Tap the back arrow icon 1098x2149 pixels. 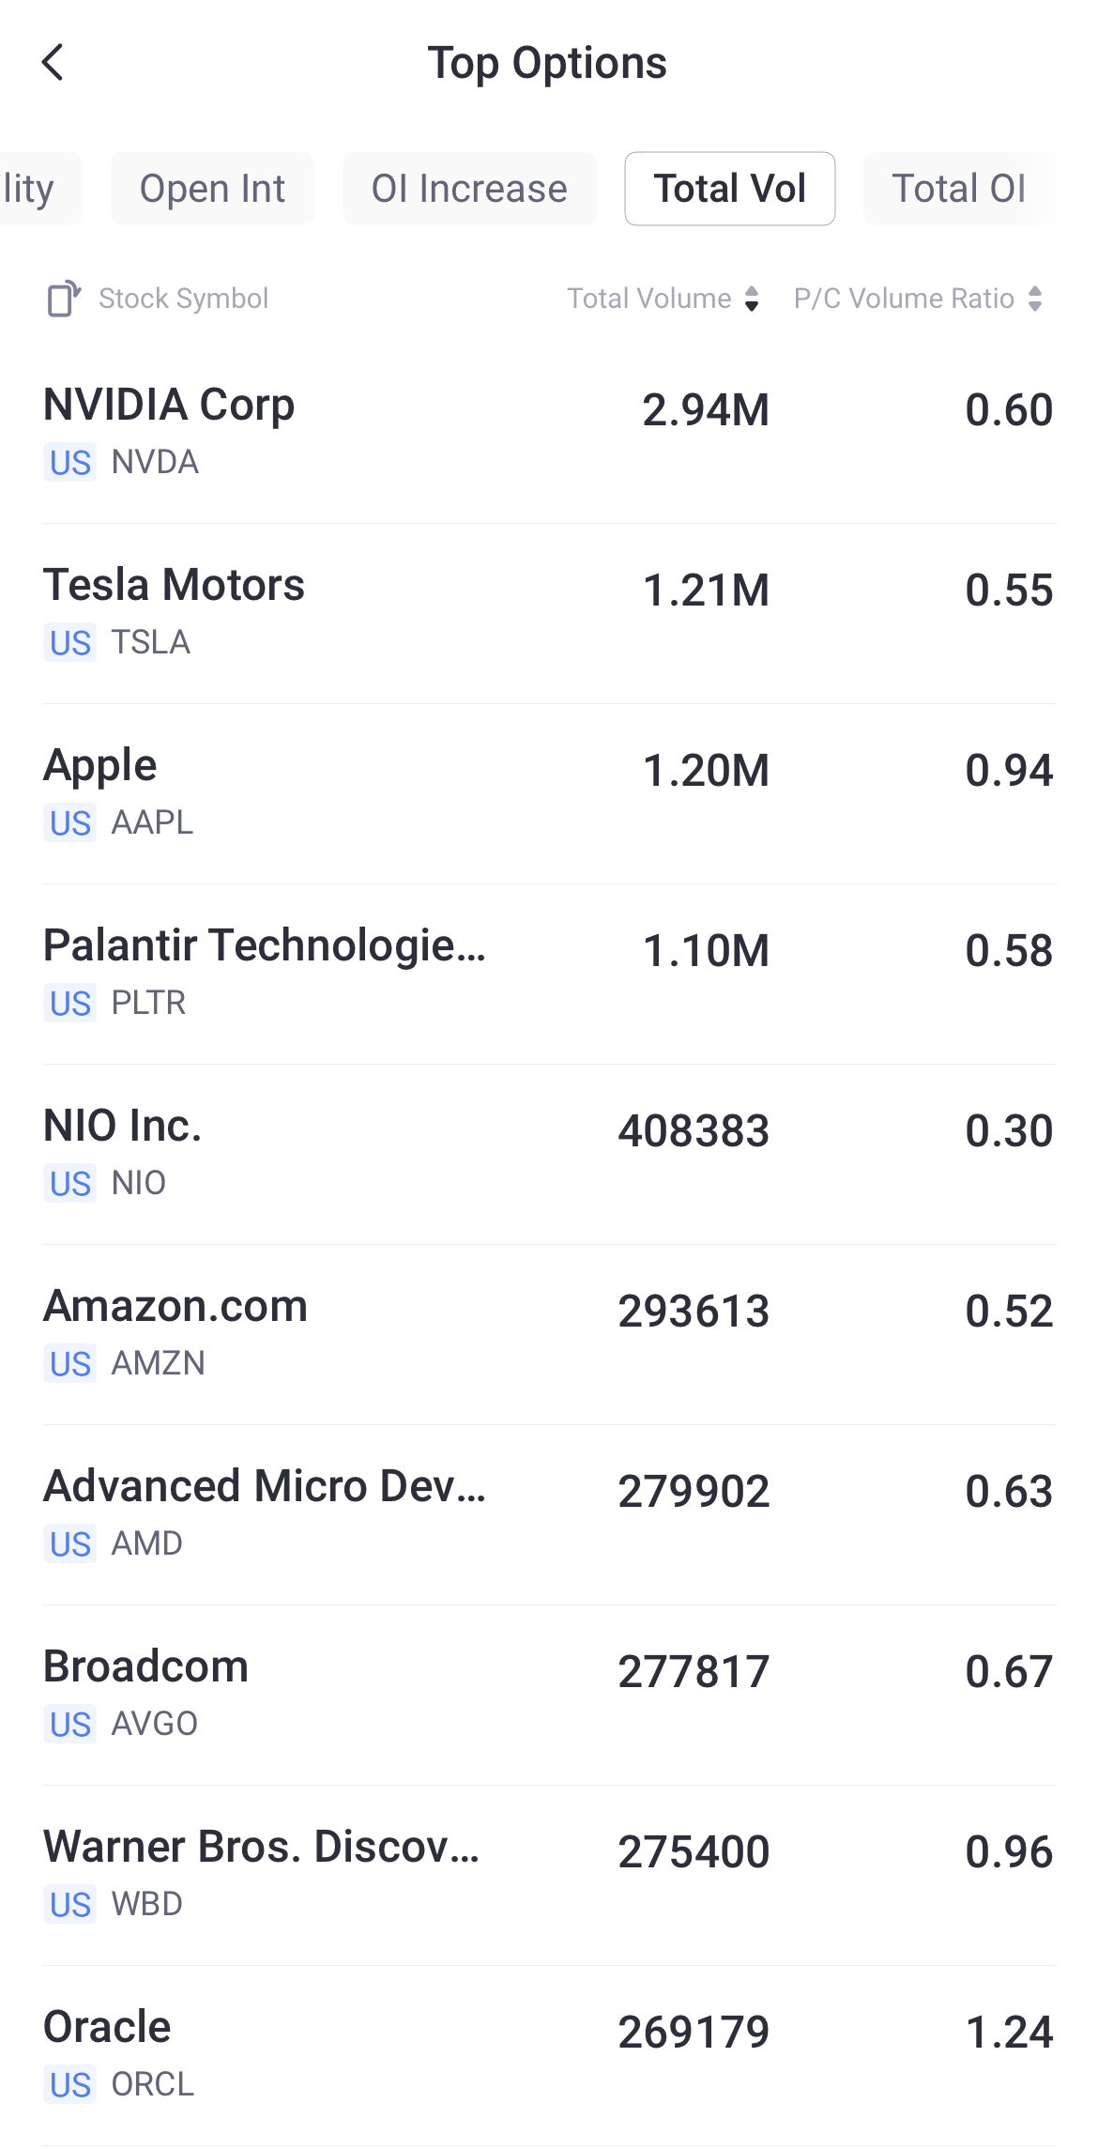[x=53, y=63]
